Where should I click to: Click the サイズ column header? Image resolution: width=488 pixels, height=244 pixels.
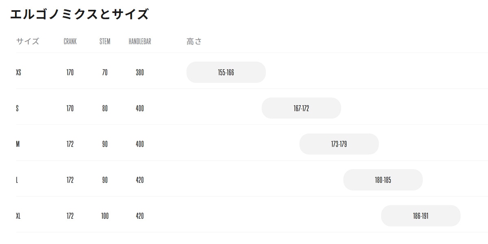pyautogui.click(x=27, y=41)
